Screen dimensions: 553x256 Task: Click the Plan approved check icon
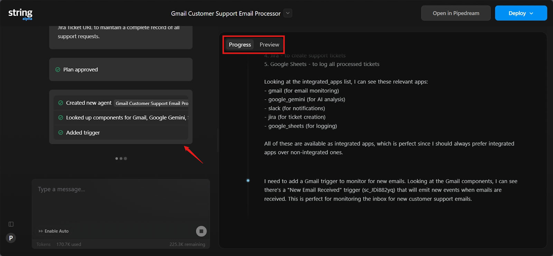[58, 70]
